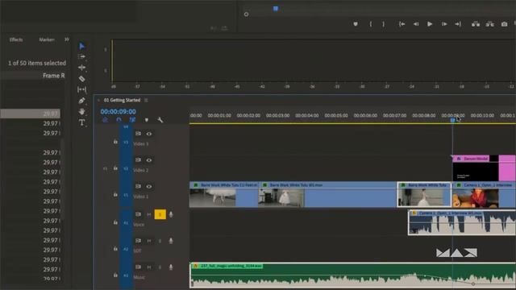516x290 pixels.
Task: Toggle V1 source patch indicator
Action: (x=106, y=168)
